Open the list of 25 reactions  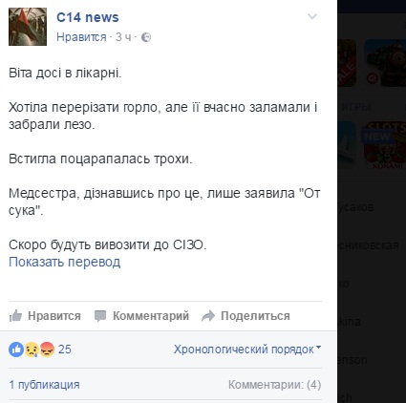(65, 350)
